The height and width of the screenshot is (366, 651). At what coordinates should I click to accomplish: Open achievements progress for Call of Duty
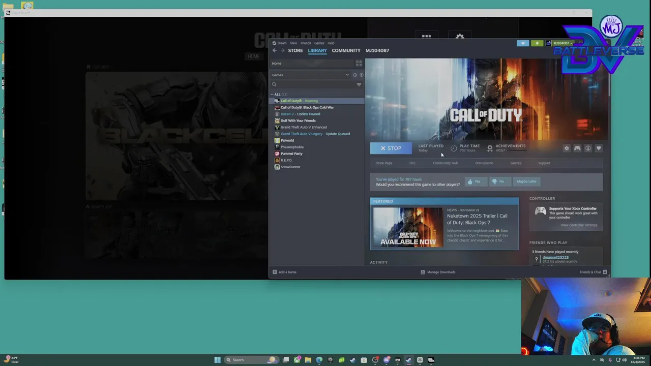click(x=506, y=148)
